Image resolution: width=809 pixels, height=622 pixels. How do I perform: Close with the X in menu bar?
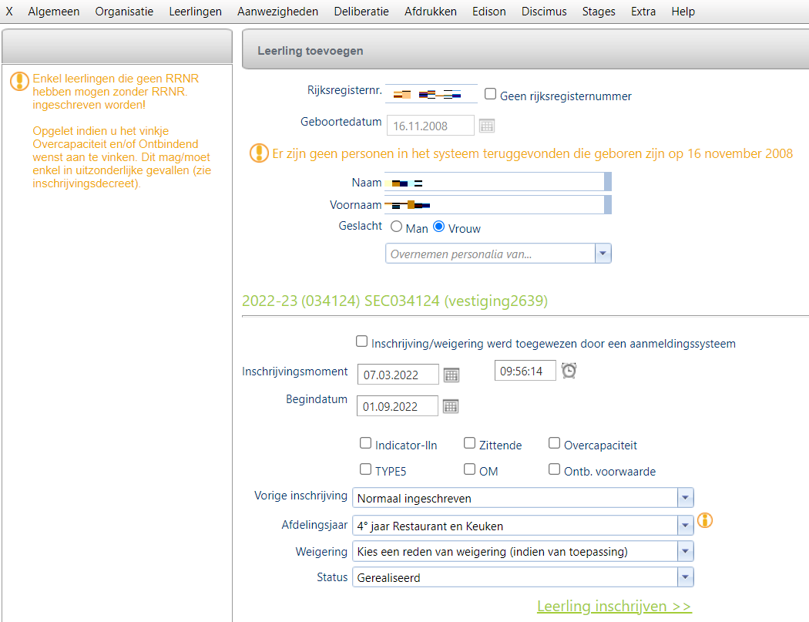[9, 12]
